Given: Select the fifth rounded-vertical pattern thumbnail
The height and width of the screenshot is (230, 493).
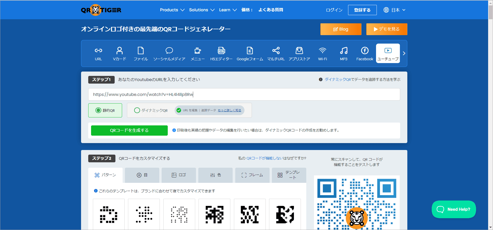Looking at the screenshot, I should click(250, 214).
